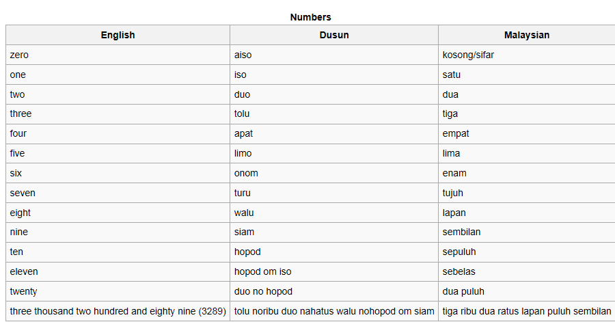
Task: Click the "English" column header
Action: coord(118,35)
